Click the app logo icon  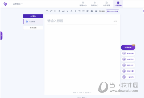(5, 4)
